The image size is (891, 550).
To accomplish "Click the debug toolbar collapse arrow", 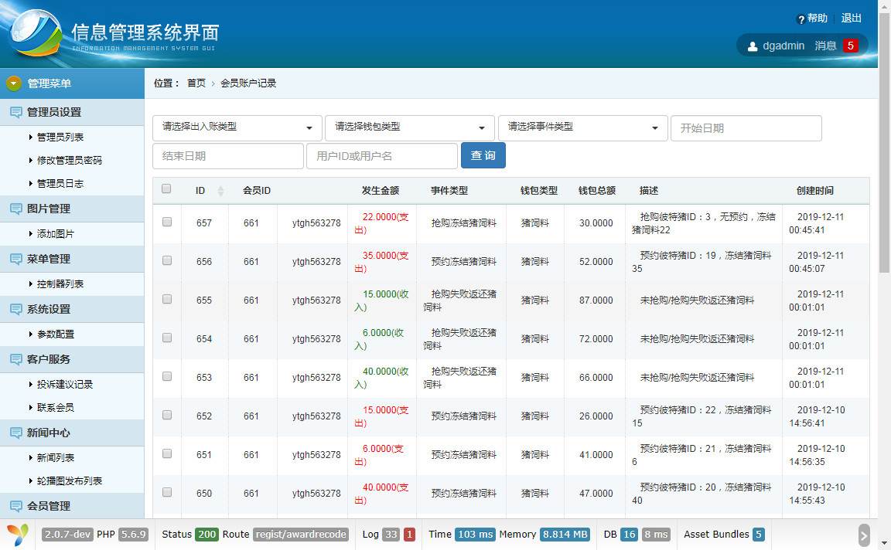I will 864,535.
